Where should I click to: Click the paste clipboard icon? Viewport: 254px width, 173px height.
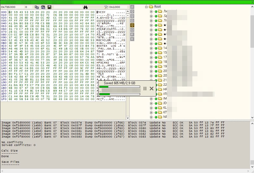(x=43, y=7)
